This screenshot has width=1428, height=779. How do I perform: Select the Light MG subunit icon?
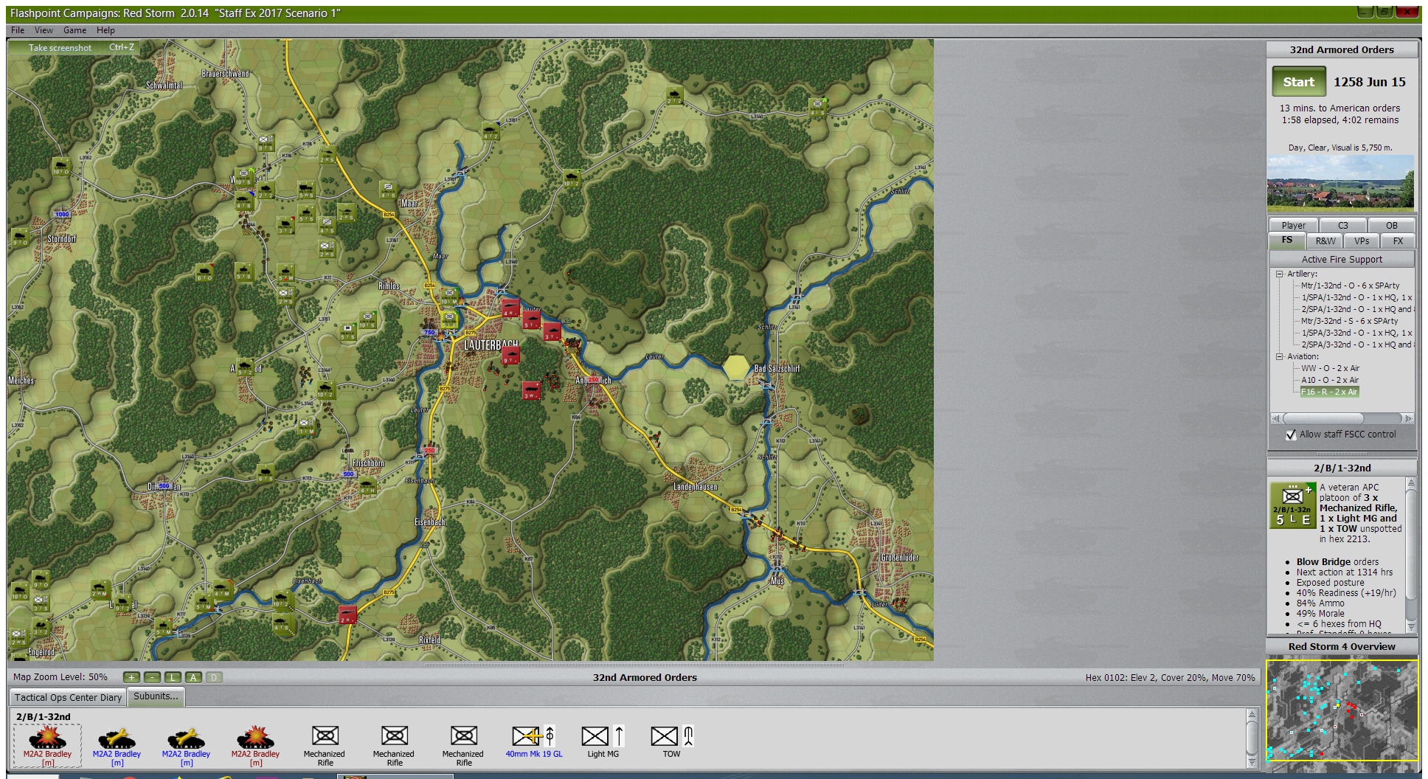pos(595,736)
